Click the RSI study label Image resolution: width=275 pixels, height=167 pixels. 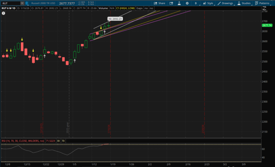pos(23,141)
